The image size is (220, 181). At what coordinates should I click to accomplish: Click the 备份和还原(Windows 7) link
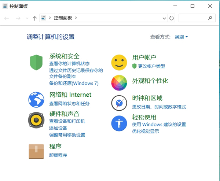[x=74, y=83]
